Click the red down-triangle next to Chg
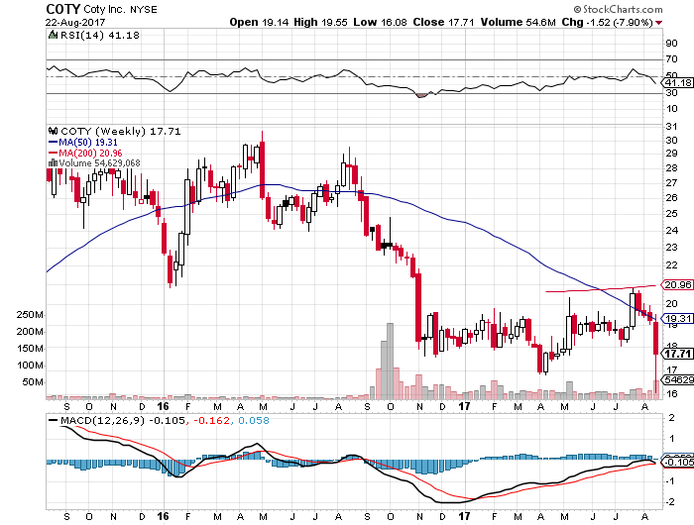Screen dimensions: 694x525 pos(658,21)
